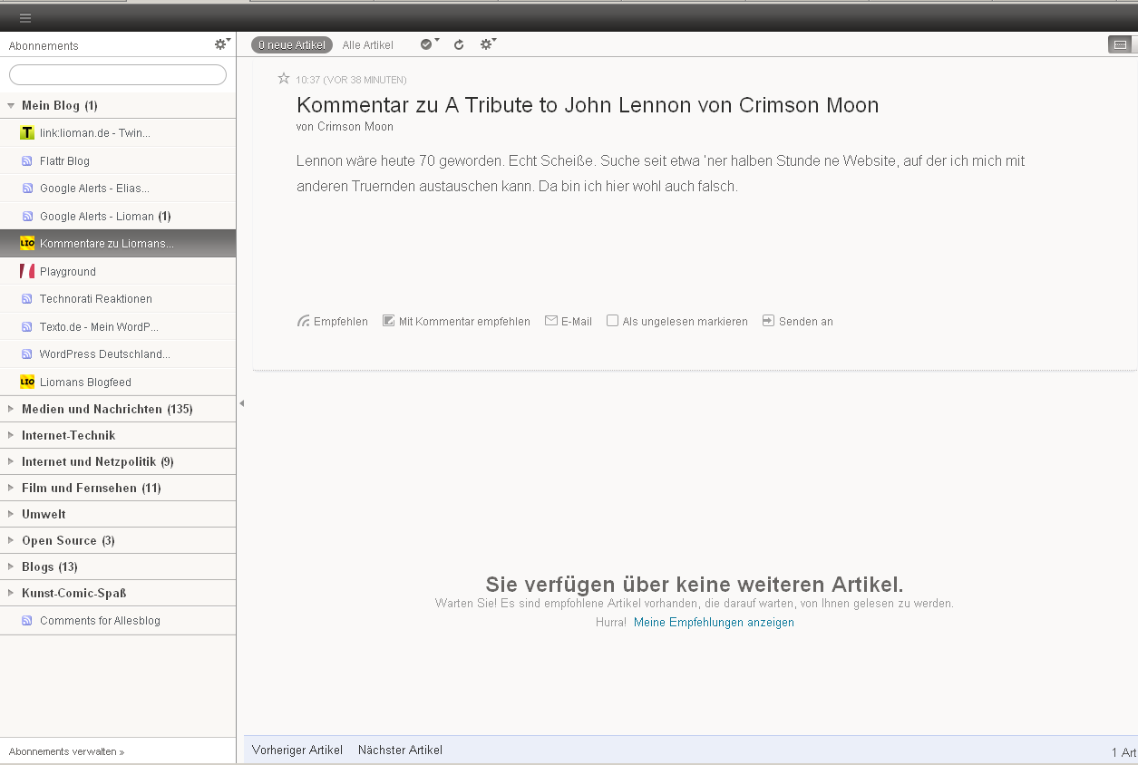This screenshot has height=765, width=1138.
Task: Select the 0 neue Artikel tab
Action: (291, 44)
